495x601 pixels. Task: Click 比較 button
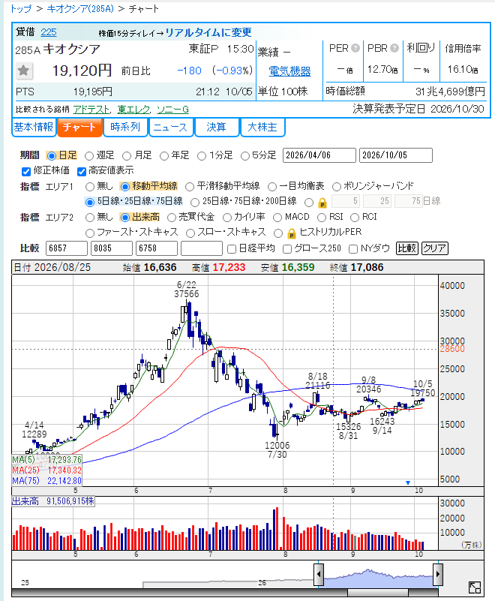[406, 248]
